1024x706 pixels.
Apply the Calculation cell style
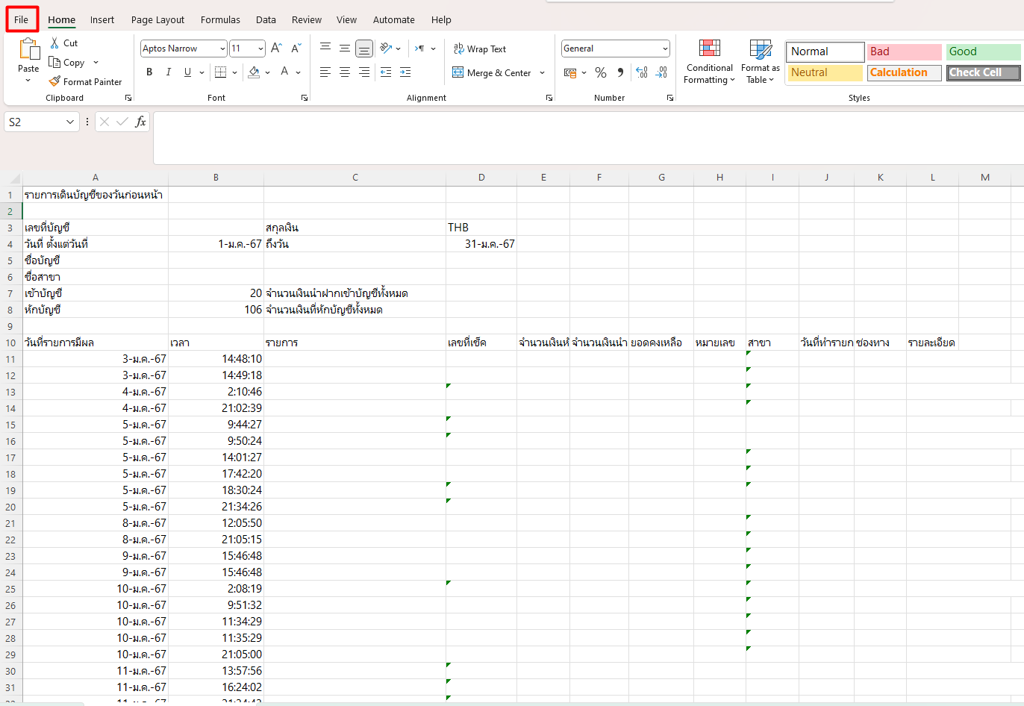[904, 72]
